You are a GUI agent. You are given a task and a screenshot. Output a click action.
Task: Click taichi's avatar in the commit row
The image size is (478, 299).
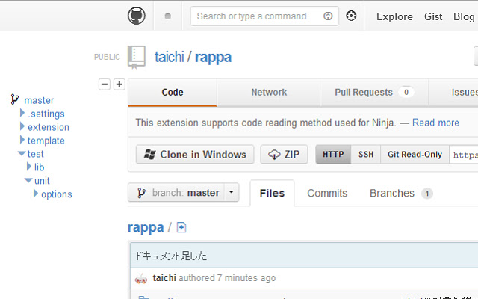click(141, 278)
